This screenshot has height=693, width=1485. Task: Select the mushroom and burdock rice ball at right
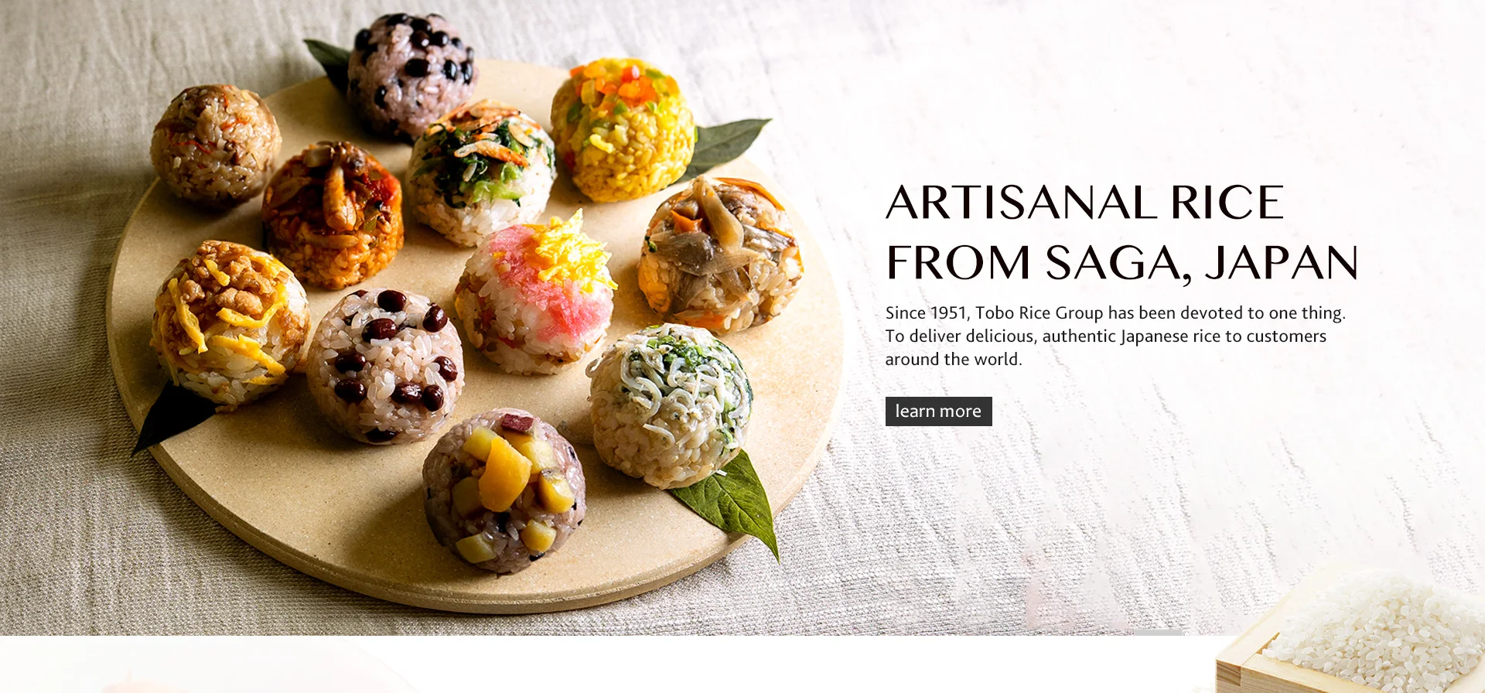[720, 254]
